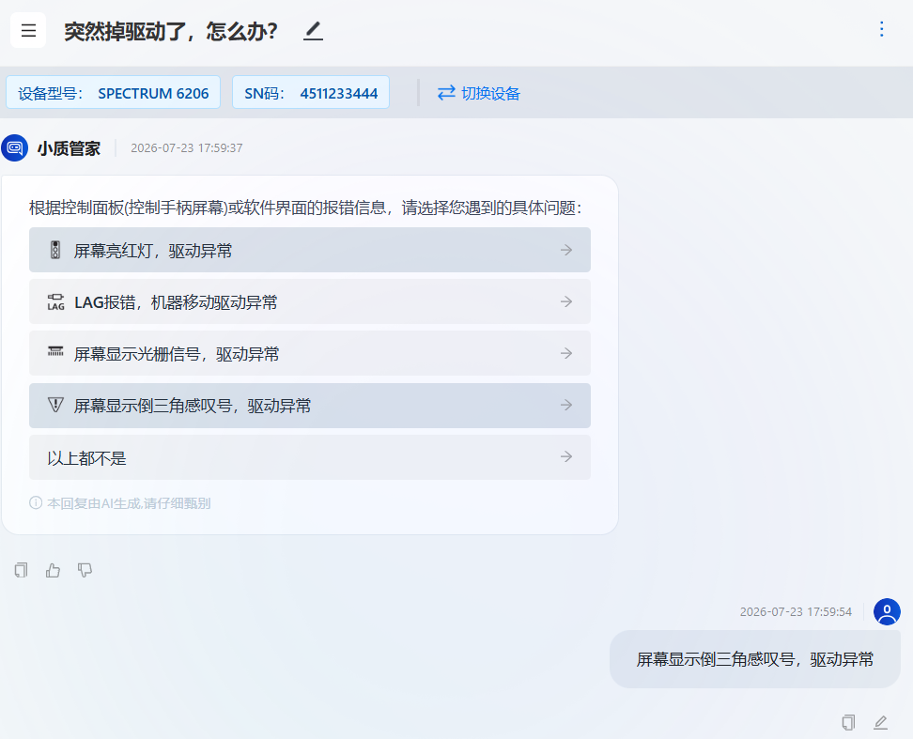This screenshot has height=739, width=913.
Task: Click the grating signal icon
Action: point(55,351)
